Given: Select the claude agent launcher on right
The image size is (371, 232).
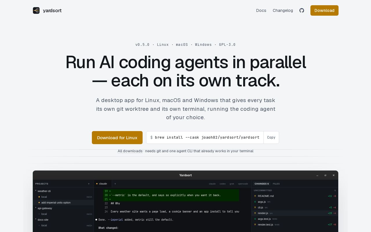Looking at the screenshot, I should 212,184.
